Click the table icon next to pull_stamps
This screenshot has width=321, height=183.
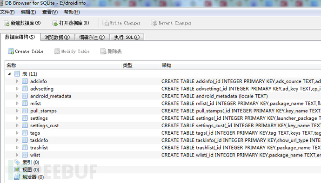coord(25,111)
